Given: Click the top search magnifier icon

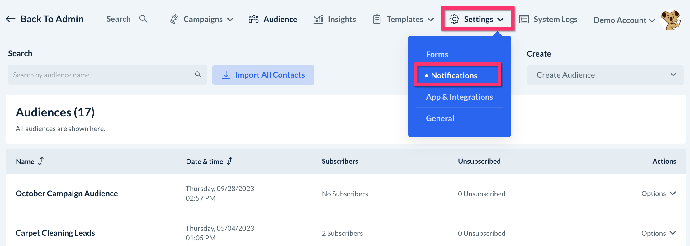Looking at the screenshot, I should coord(143,19).
